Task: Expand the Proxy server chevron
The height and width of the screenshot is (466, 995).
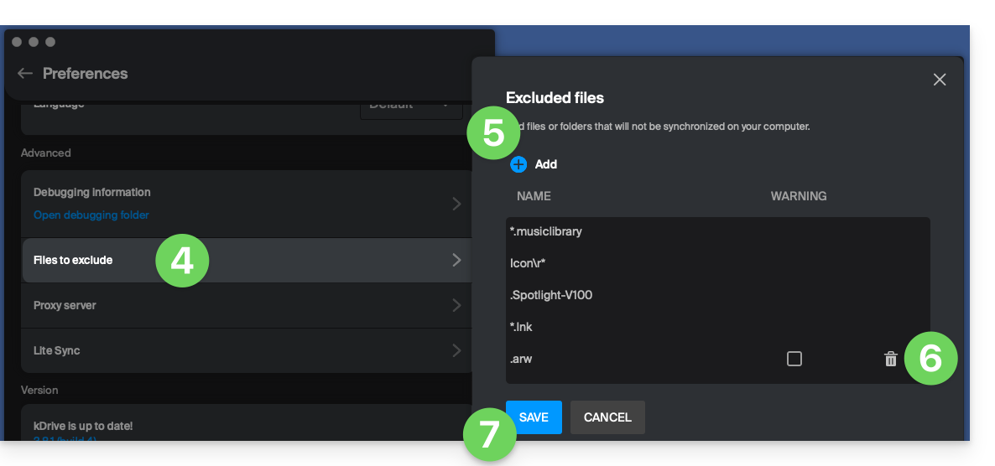Action: (x=456, y=305)
